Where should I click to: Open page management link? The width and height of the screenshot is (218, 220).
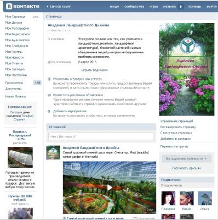(x=176, y=121)
